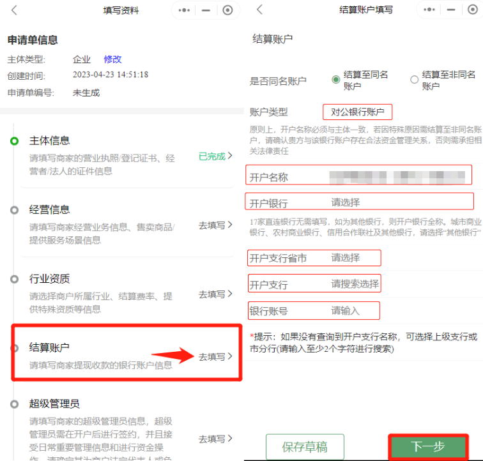Tap 去填写 for 超级管理员
483x461 pixels.
[215, 439]
